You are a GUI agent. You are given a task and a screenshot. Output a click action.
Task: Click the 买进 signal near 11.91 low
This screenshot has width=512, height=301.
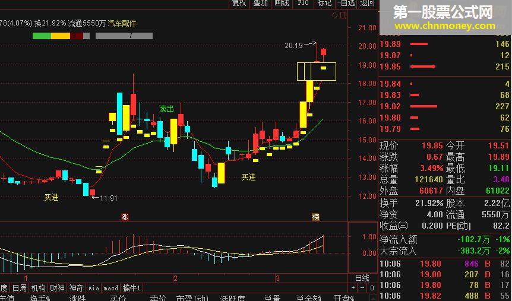coord(52,197)
